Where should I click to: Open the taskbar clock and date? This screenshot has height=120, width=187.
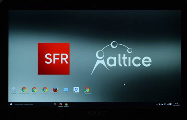click(x=176, y=104)
